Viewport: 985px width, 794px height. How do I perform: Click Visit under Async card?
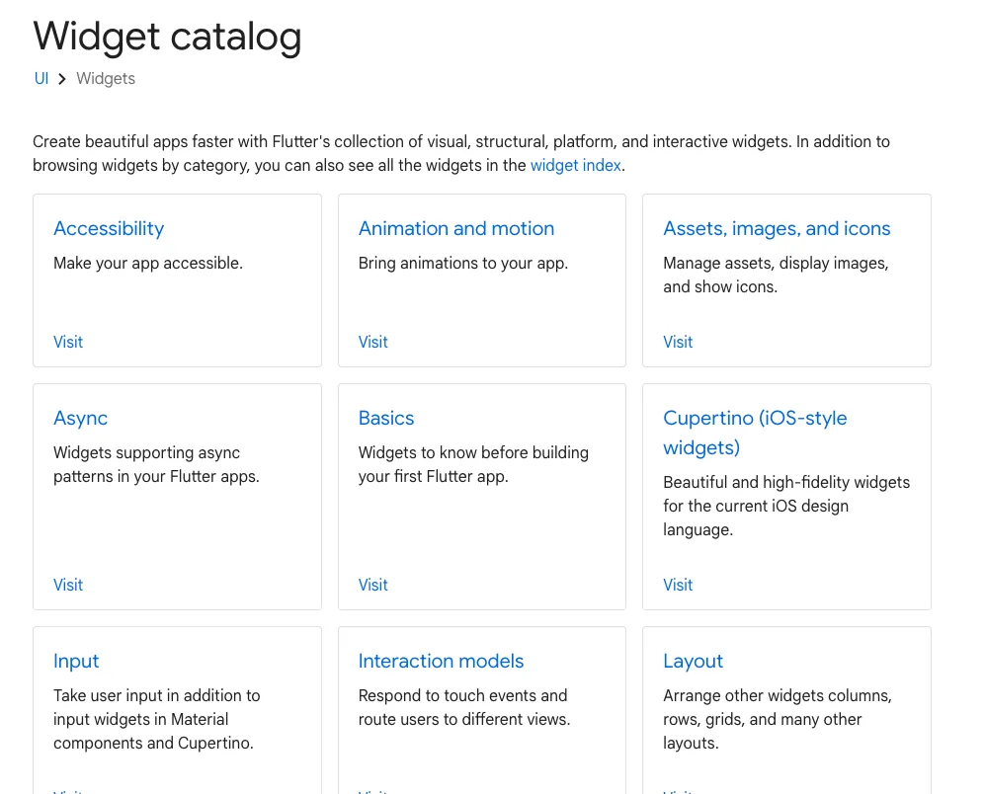[x=68, y=586]
